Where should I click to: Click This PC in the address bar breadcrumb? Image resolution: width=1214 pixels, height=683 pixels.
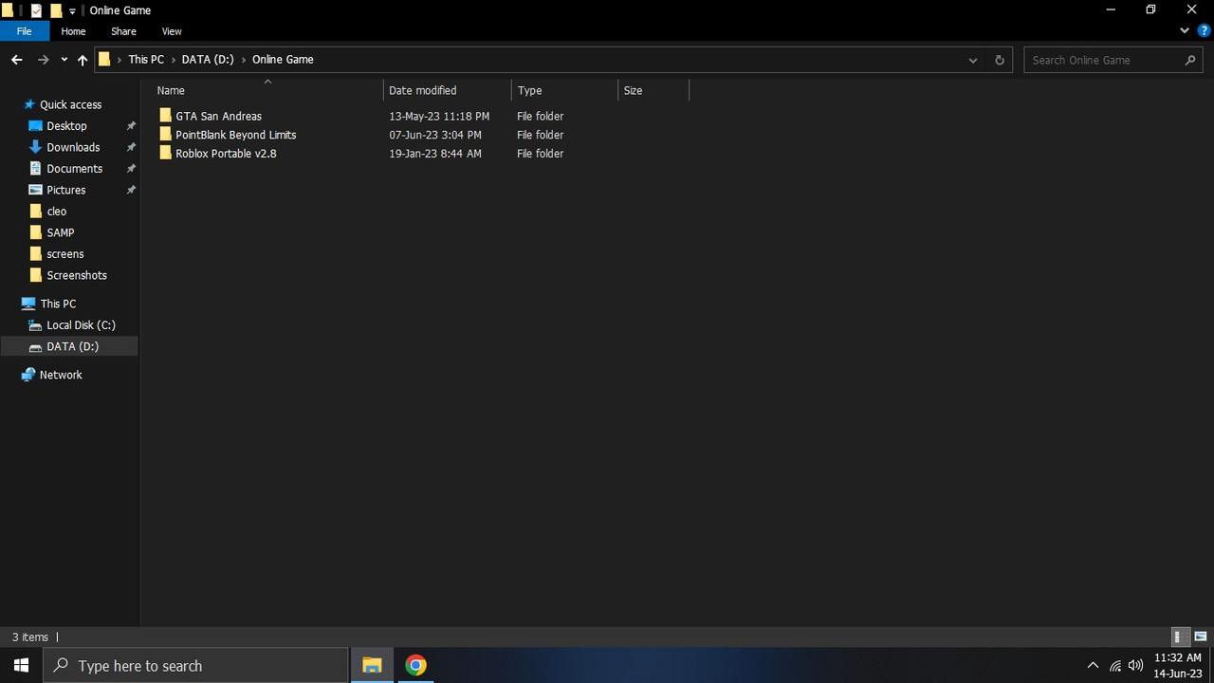[x=146, y=59]
